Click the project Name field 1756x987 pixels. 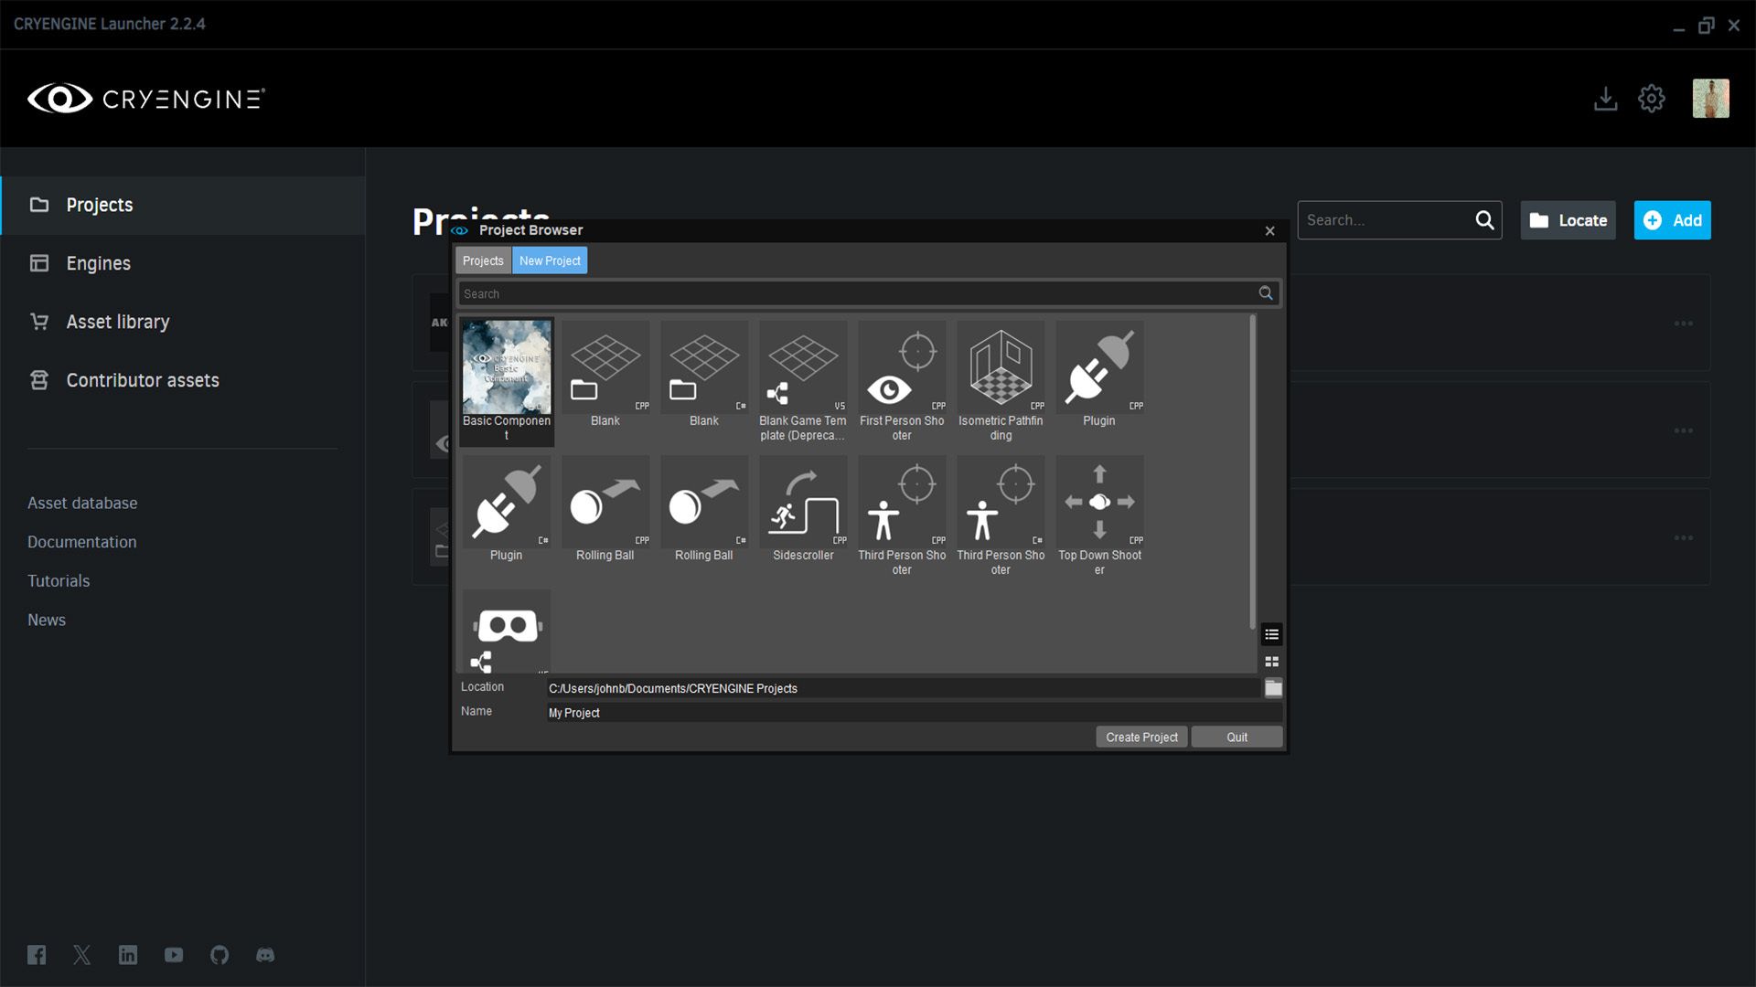click(914, 713)
